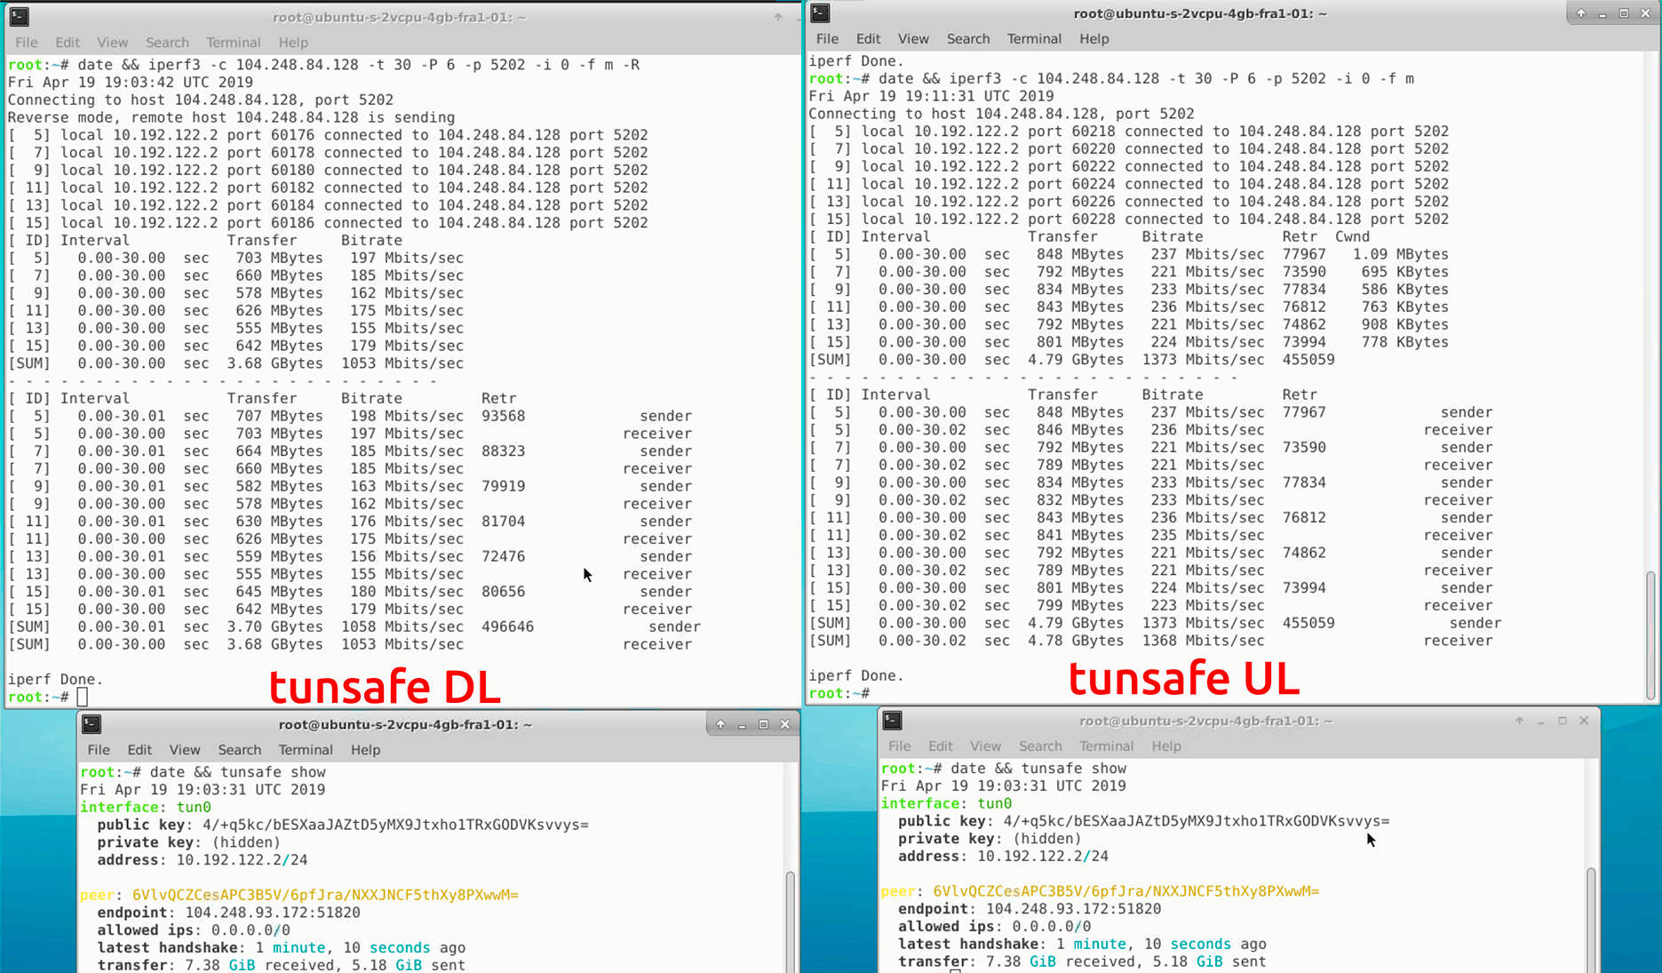Click 'endpoint: 104.248.93.172:51820' in bottom-left terminal
1662x973 pixels.
(229, 913)
